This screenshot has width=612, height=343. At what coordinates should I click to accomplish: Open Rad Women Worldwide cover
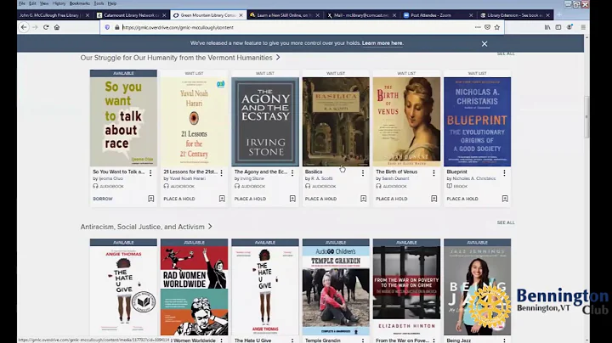tap(194, 290)
